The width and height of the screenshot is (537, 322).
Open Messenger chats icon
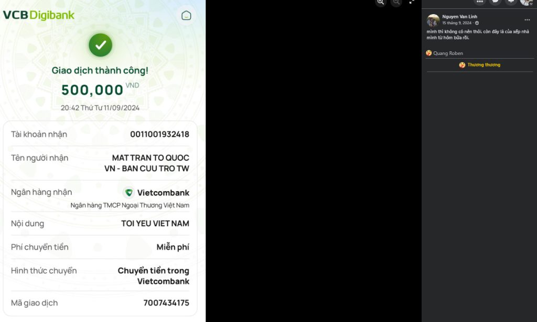point(495,2)
